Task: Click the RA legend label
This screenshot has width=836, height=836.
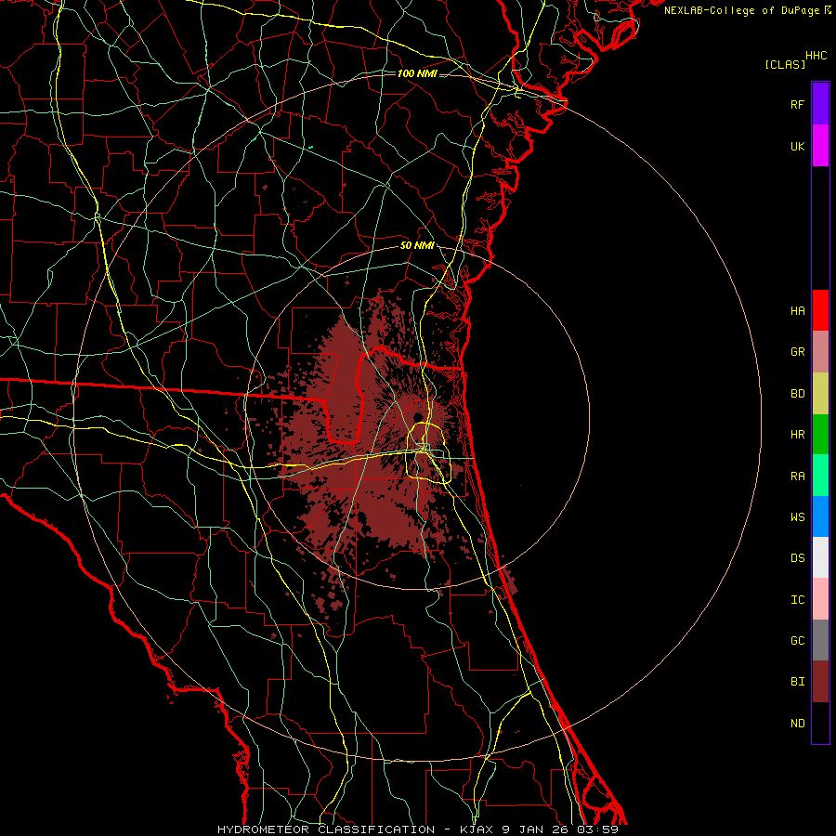Action: click(x=797, y=477)
